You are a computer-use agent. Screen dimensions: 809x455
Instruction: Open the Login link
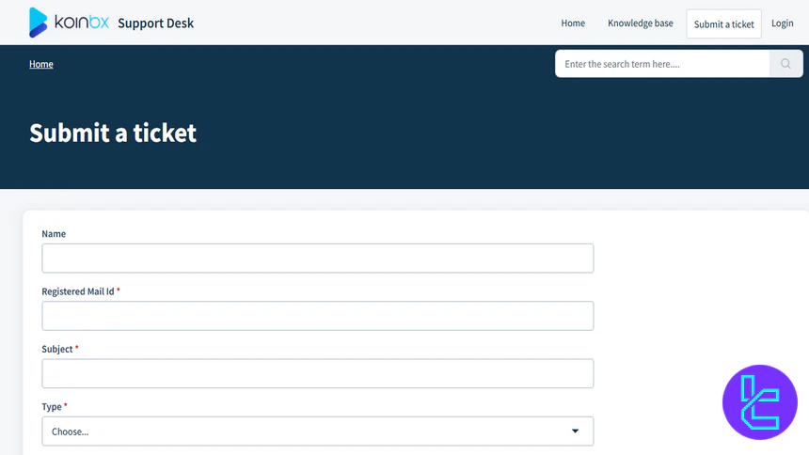click(782, 24)
